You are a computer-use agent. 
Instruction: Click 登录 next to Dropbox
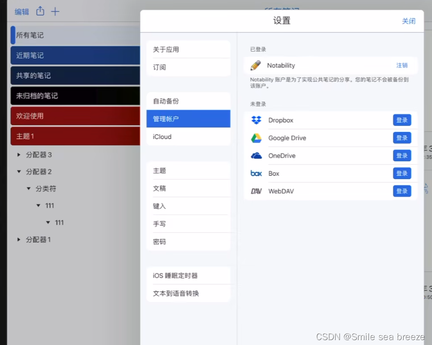point(402,120)
